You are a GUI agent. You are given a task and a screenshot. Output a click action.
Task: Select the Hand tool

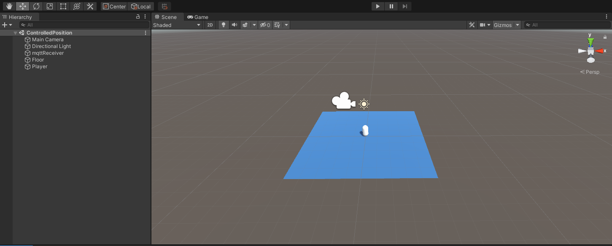9,6
